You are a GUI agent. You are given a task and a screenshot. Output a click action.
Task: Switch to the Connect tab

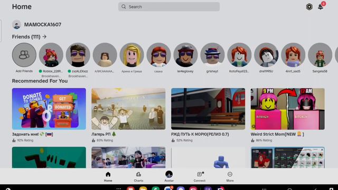click(200, 177)
